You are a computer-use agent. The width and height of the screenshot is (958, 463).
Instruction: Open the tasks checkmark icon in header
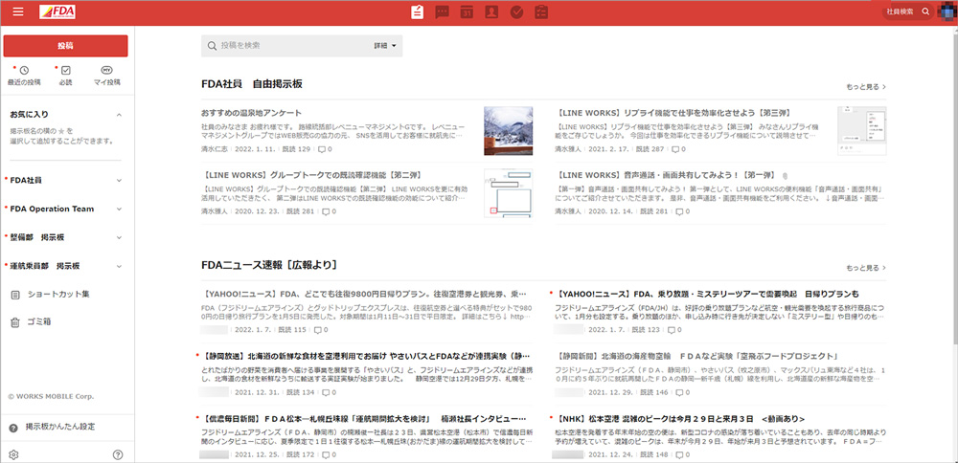point(516,12)
